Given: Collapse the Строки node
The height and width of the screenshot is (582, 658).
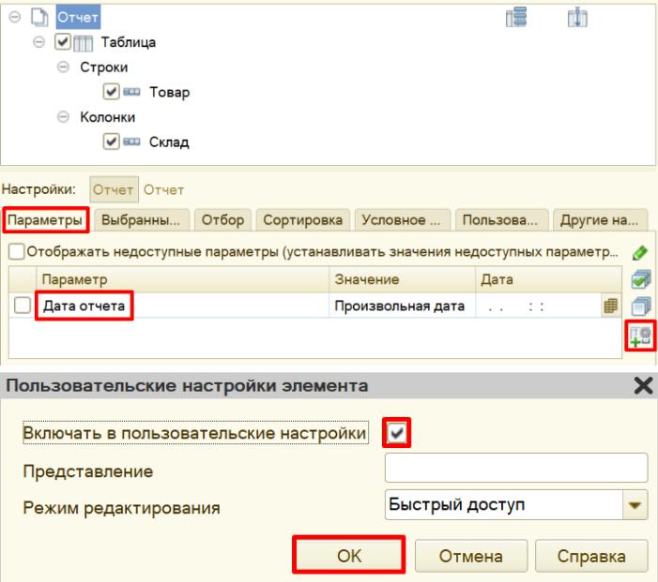Looking at the screenshot, I should tap(64, 67).
